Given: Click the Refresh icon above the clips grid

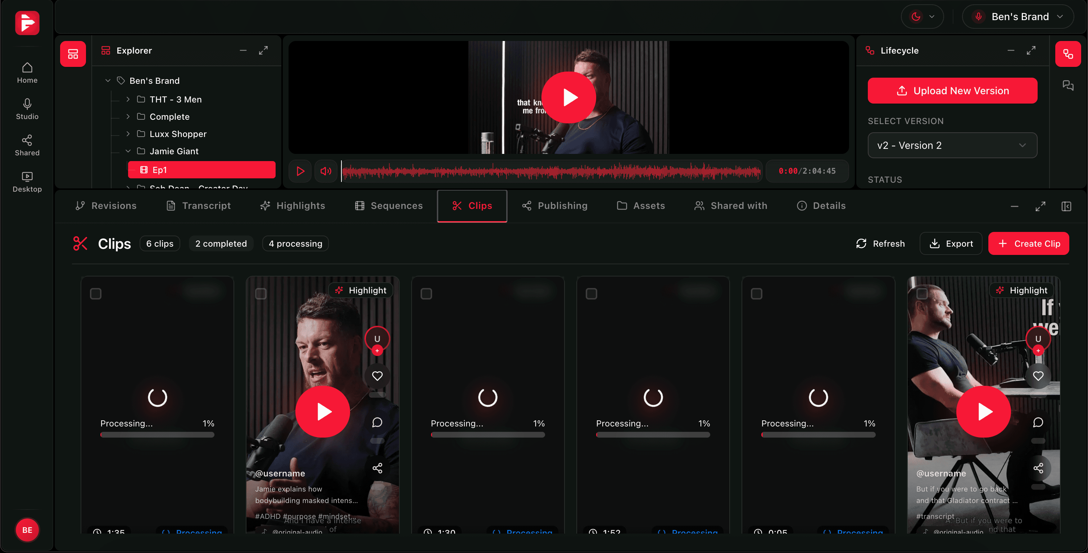Looking at the screenshot, I should point(862,243).
